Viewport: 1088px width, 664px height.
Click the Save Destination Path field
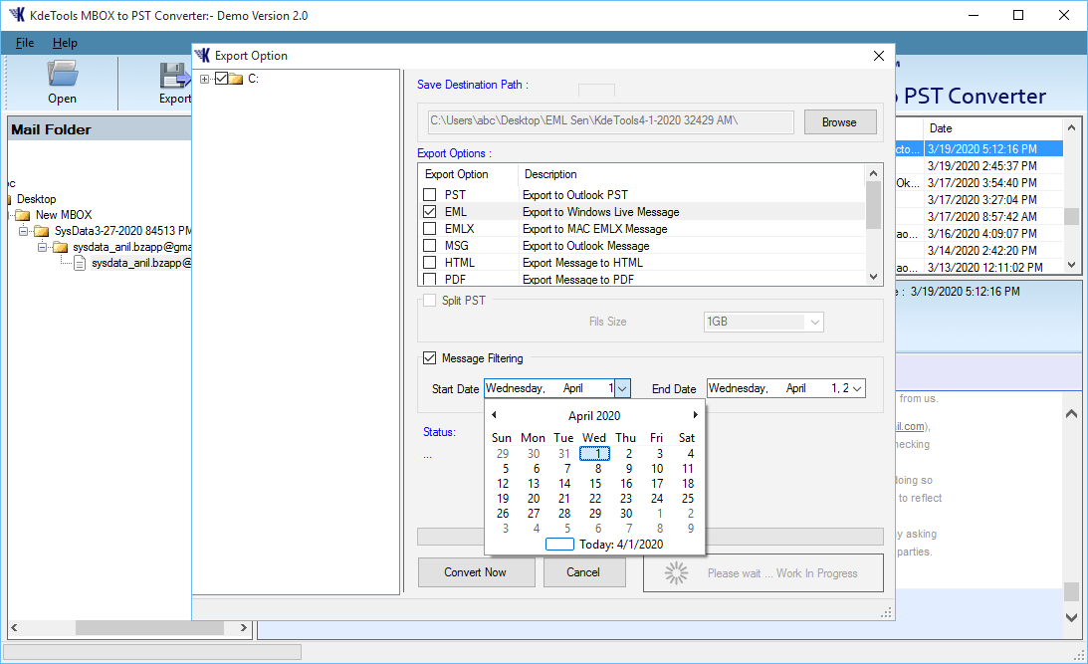[610, 121]
